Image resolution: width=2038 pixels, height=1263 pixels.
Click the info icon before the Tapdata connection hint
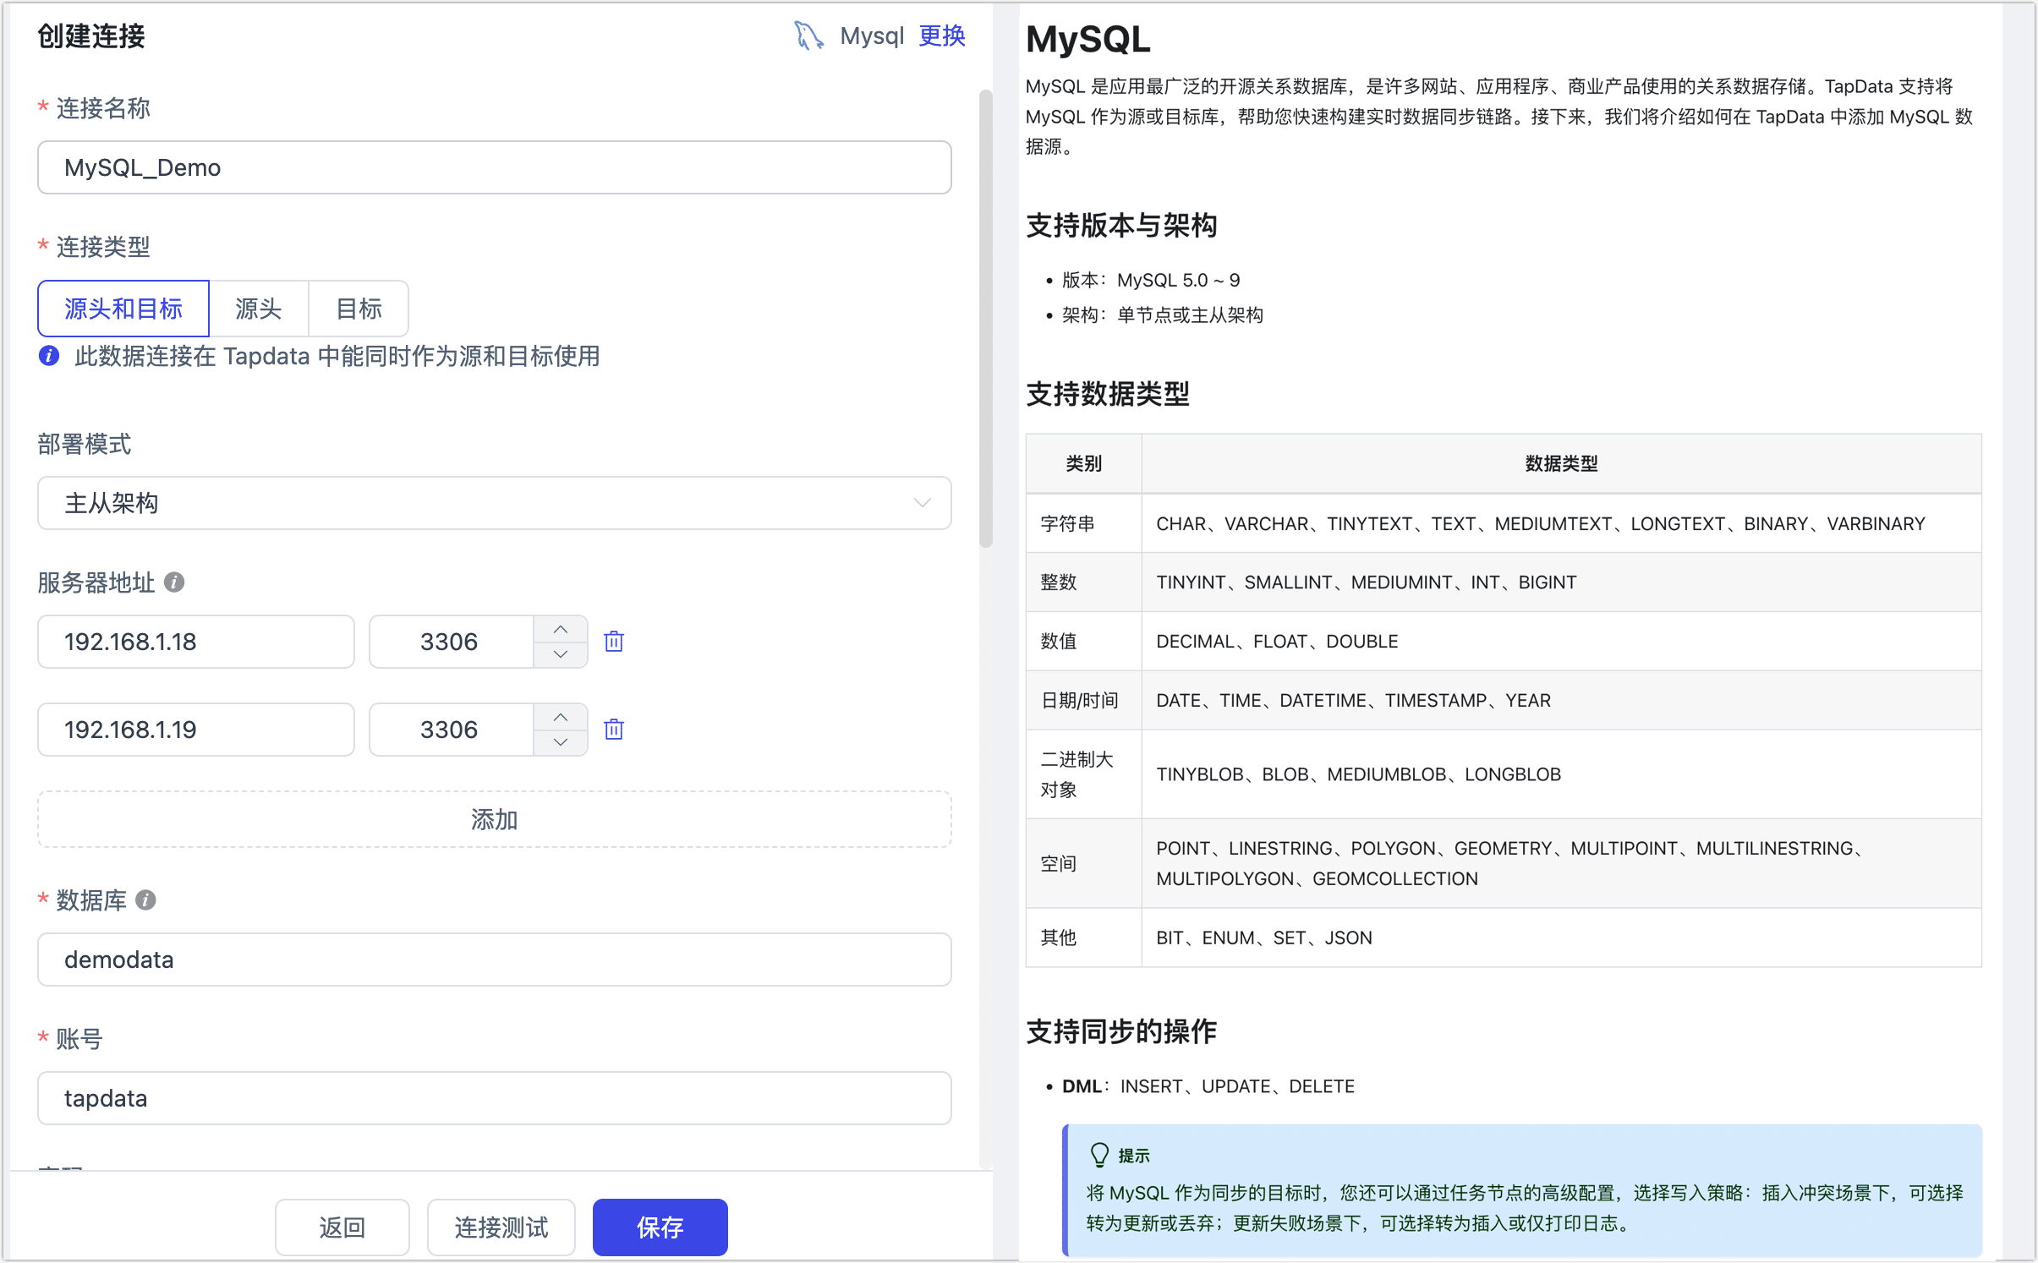point(48,356)
